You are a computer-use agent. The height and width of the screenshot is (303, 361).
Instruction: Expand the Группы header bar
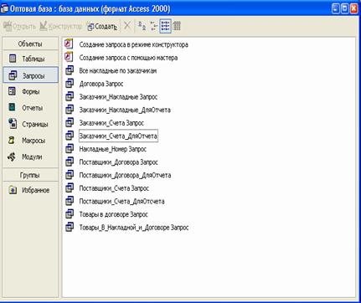[30, 175]
